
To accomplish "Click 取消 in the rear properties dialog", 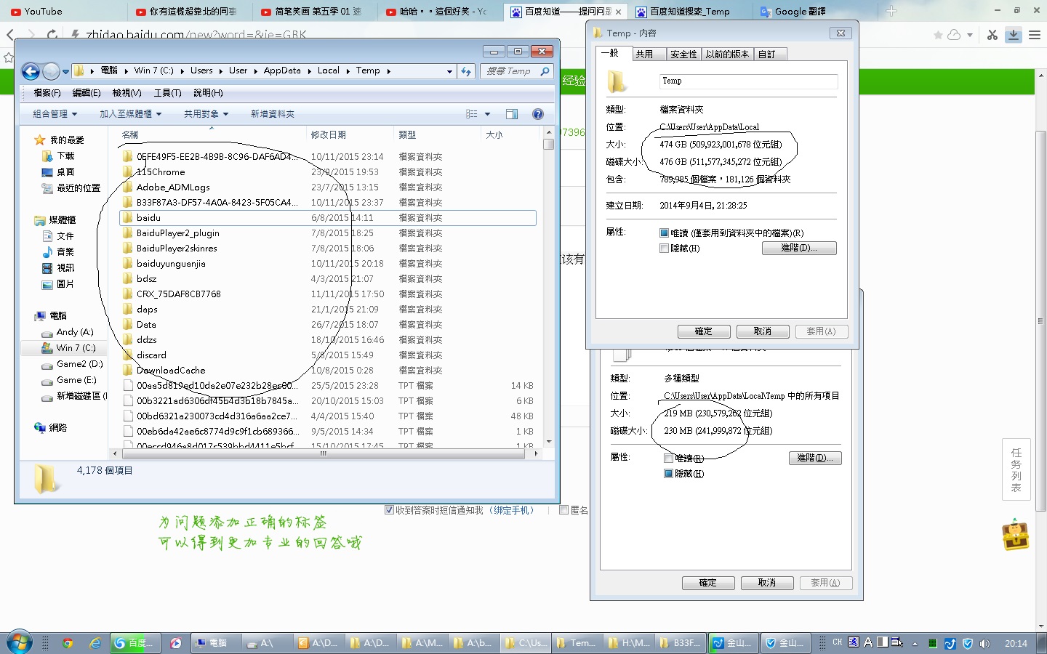I will [x=767, y=583].
